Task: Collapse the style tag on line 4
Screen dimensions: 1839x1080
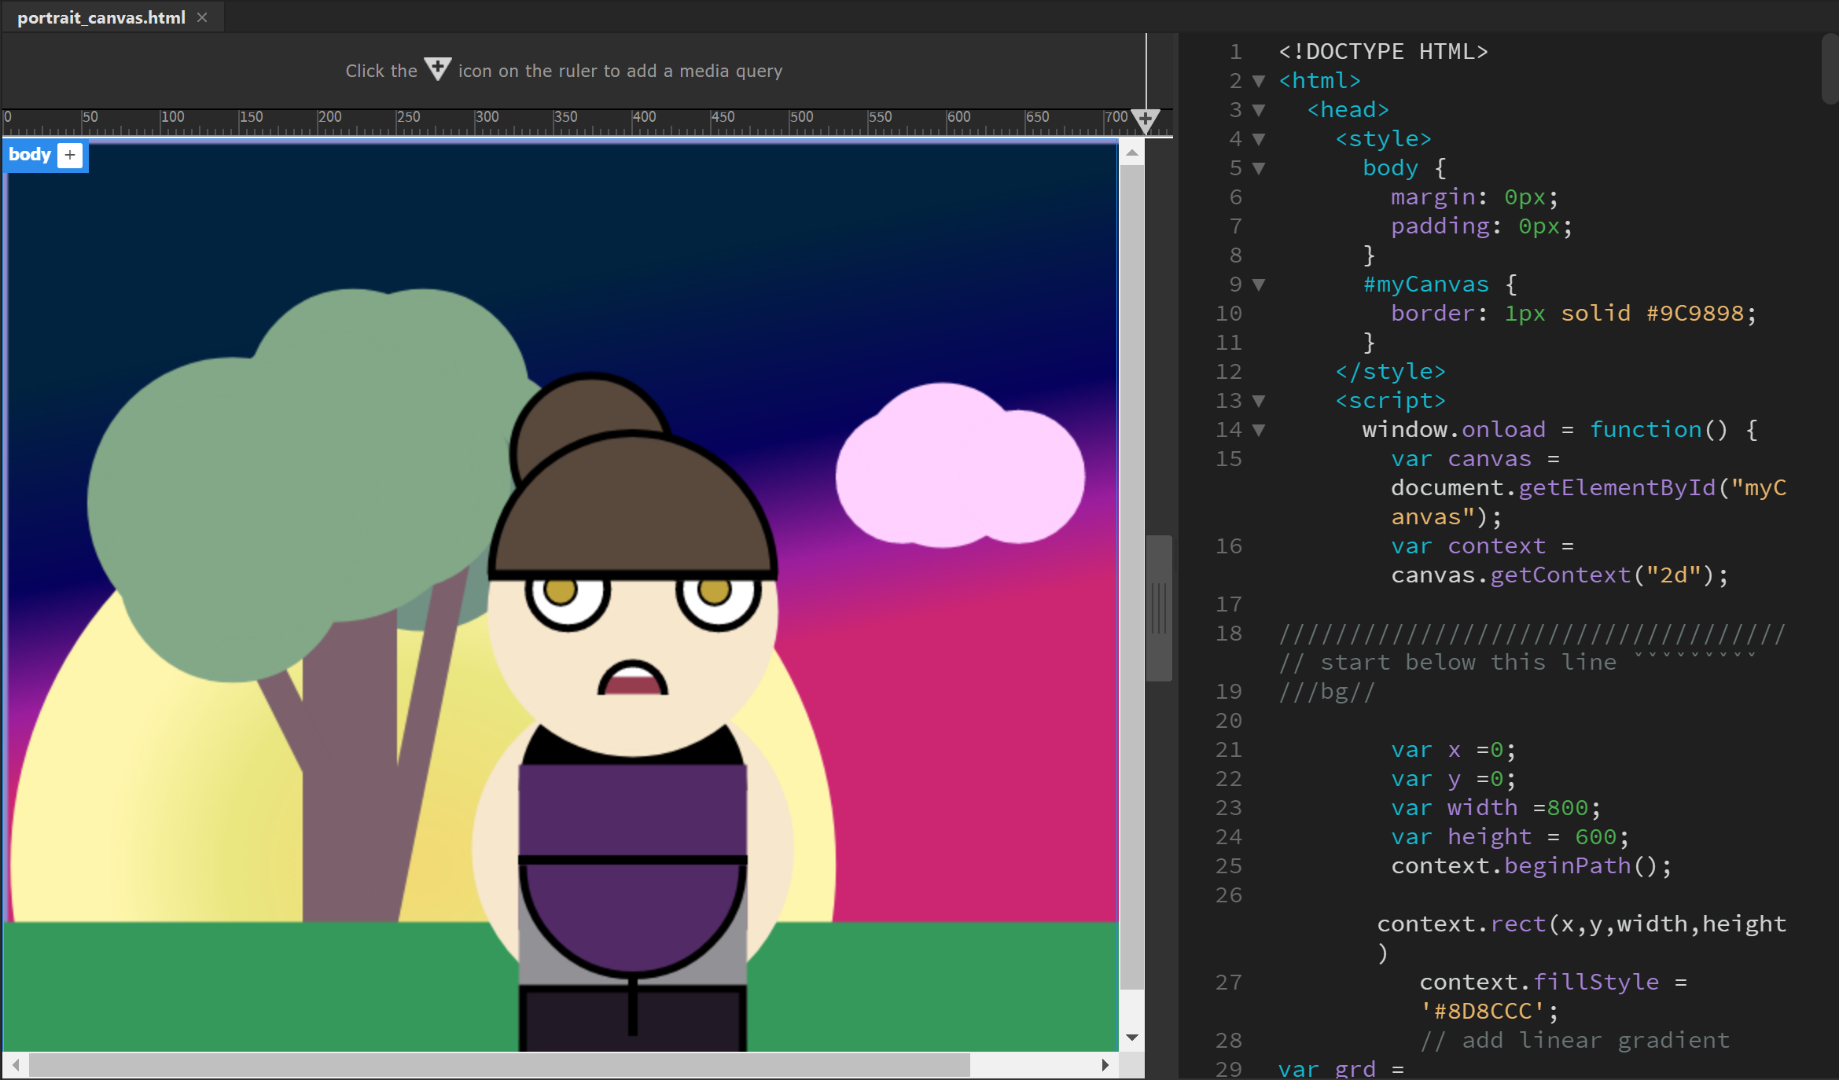Action: pos(1259,139)
